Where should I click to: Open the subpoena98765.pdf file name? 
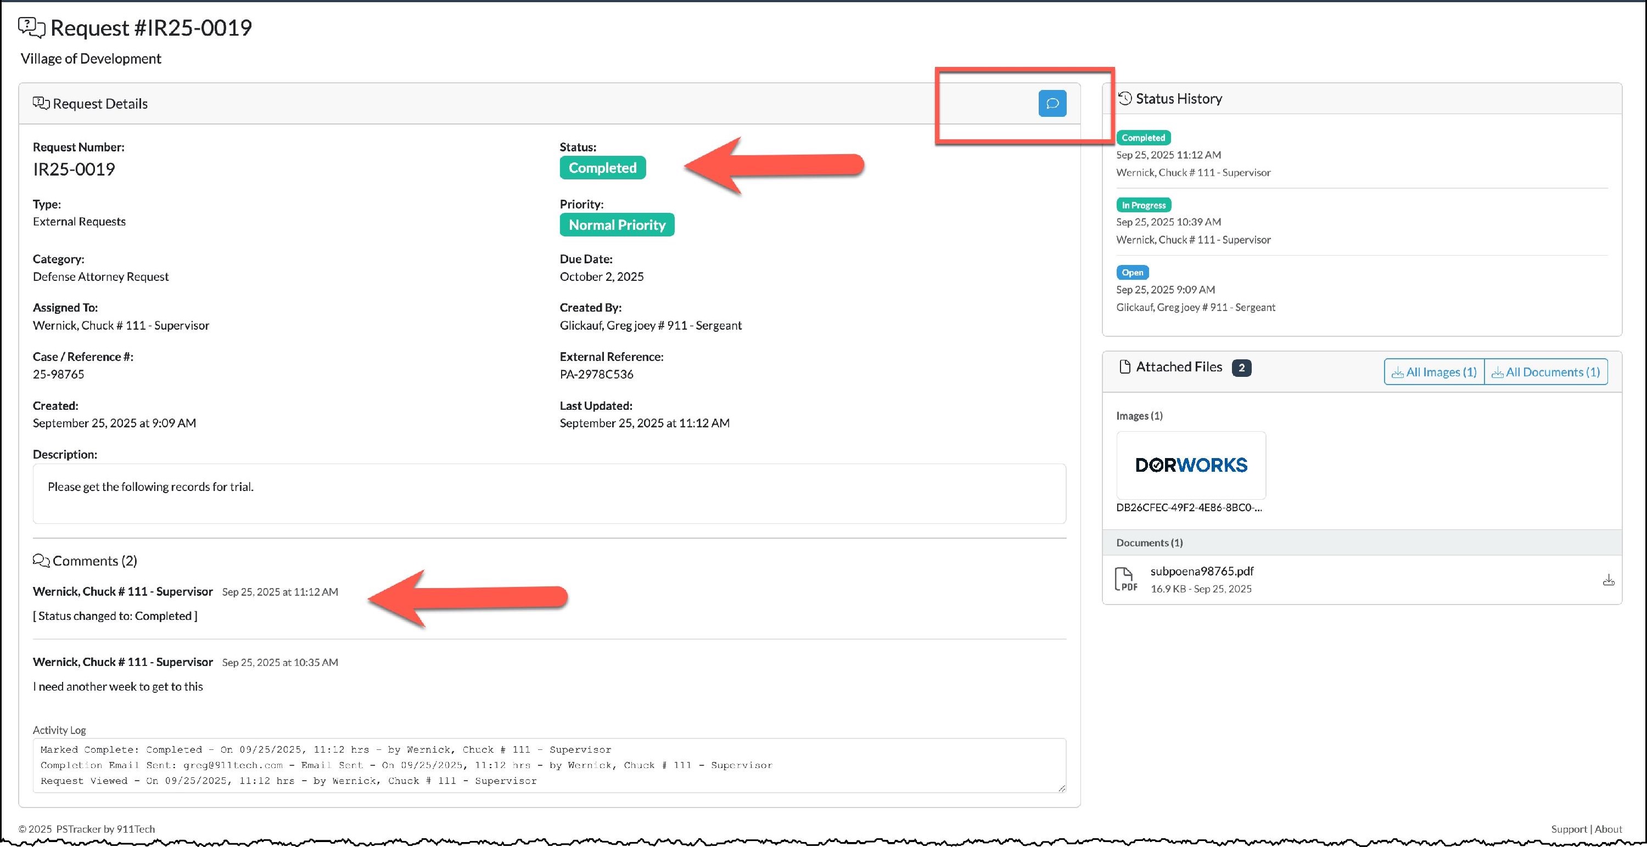1201,571
